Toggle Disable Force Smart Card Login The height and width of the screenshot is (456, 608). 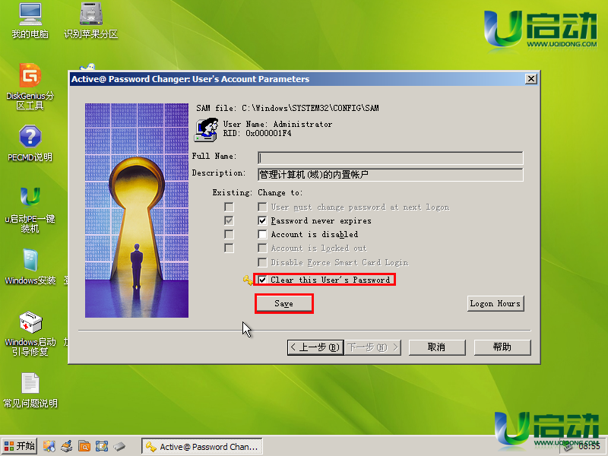262,262
